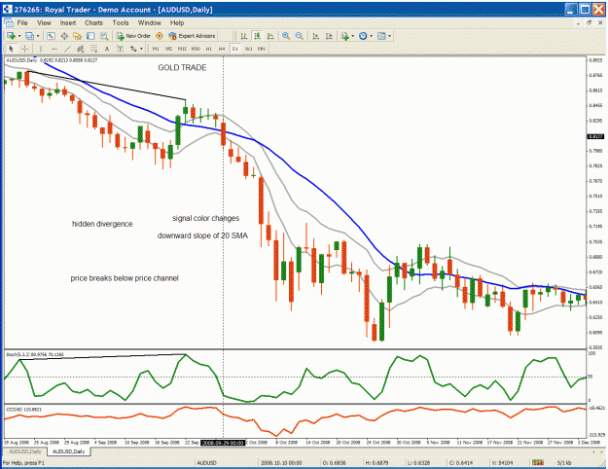608x469 pixels.
Task: Click 'price breaks below price channel' label
Action: click(125, 278)
